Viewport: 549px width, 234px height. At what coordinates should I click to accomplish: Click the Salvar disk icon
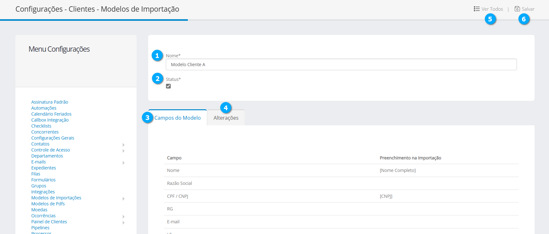pos(517,9)
